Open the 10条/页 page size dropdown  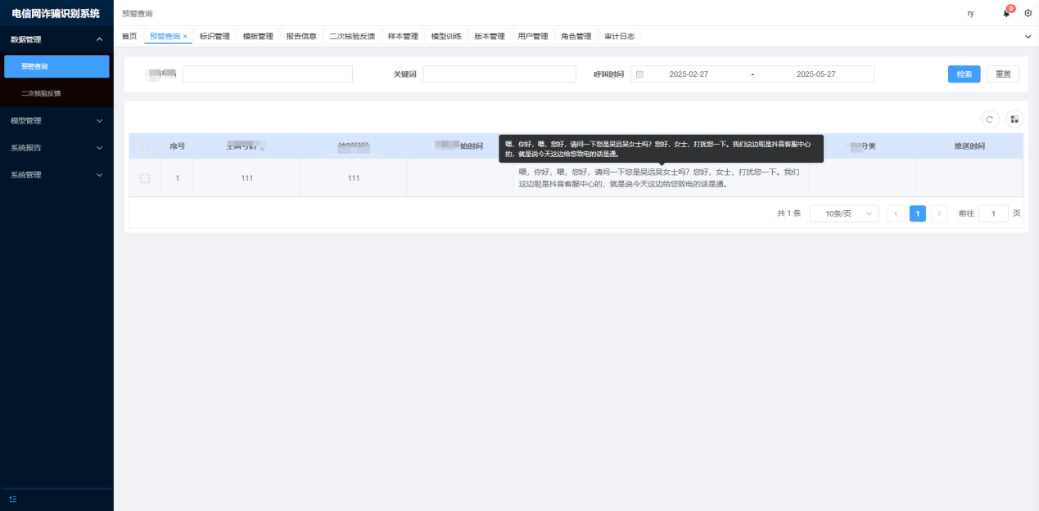(x=843, y=213)
